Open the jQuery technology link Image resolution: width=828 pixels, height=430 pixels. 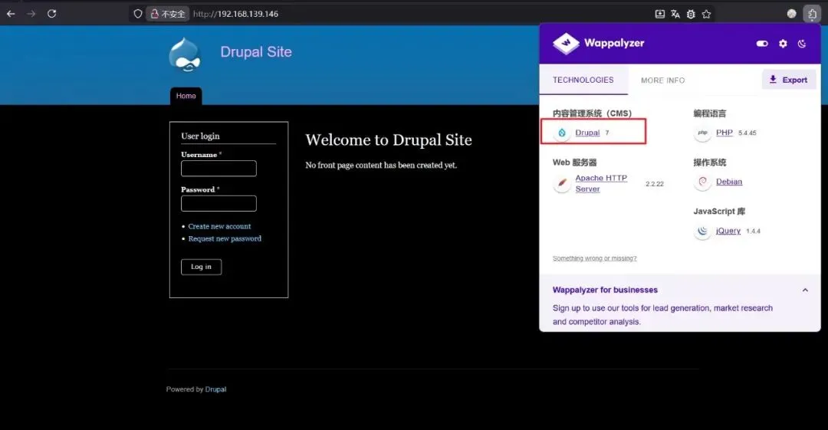[x=728, y=231]
